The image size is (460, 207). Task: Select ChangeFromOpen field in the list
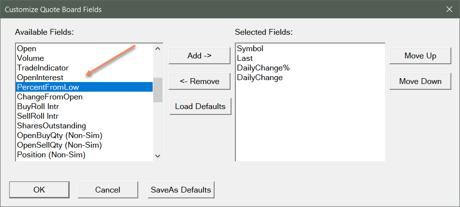point(50,97)
